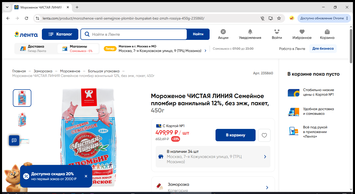Click the page reload icon
Image resolution: width=355 pixels, height=194 pixels.
pyautogui.click(x=26, y=18)
